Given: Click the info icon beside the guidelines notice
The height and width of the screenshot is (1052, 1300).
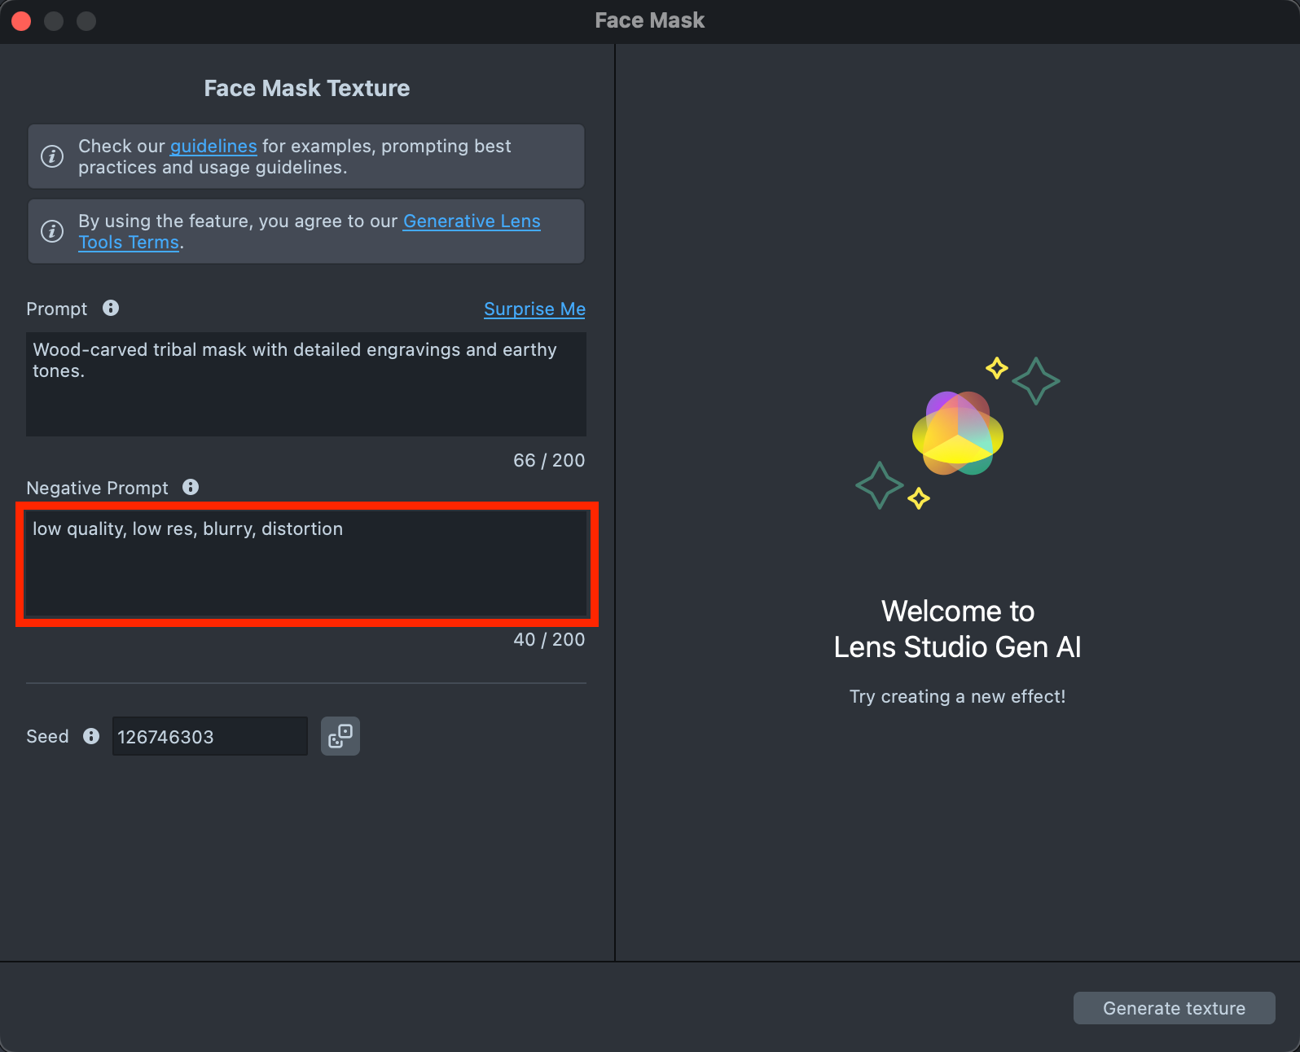Looking at the screenshot, I should (x=52, y=156).
